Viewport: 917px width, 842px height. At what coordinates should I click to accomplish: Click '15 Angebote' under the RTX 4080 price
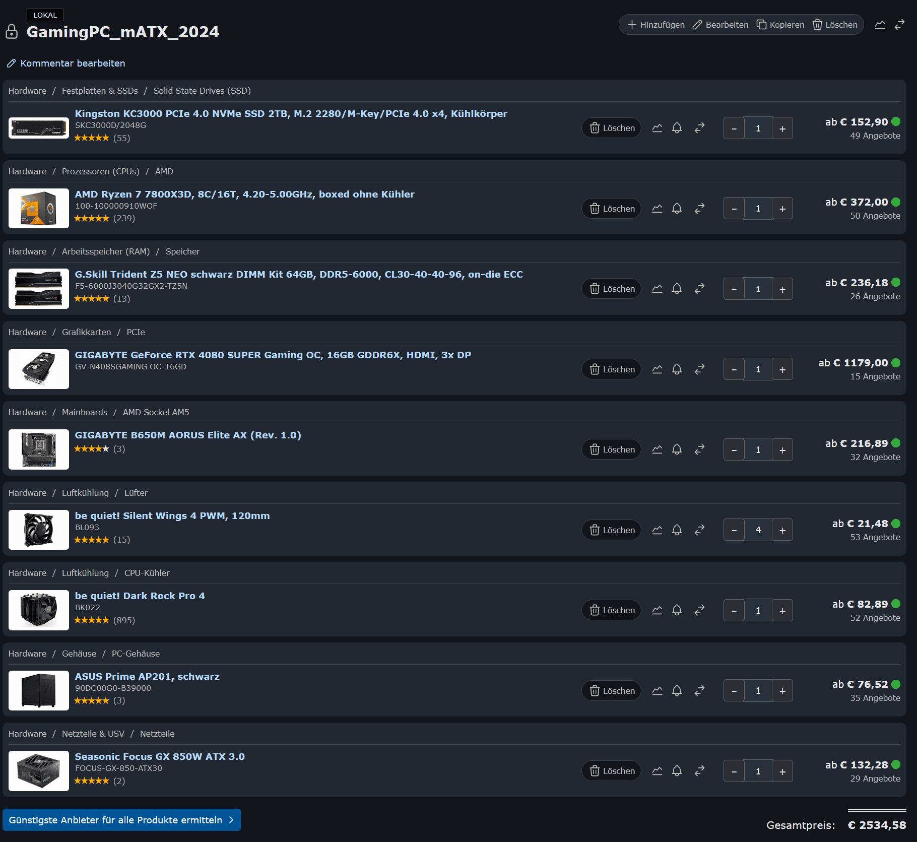coord(875,376)
